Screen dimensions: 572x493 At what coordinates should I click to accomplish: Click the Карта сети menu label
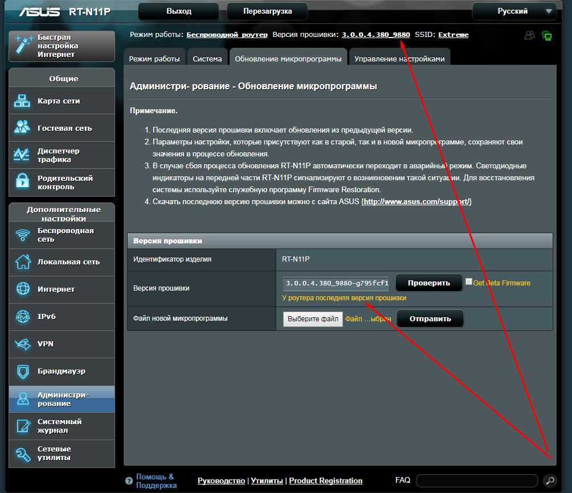59,101
